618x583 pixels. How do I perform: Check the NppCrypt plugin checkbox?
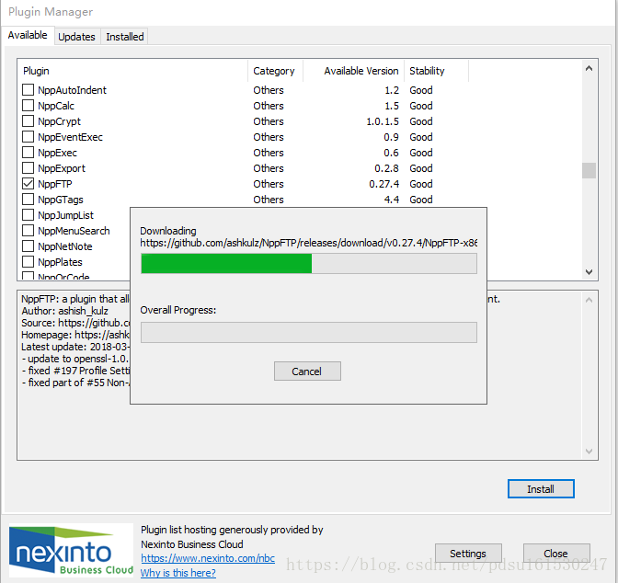tap(28, 121)
